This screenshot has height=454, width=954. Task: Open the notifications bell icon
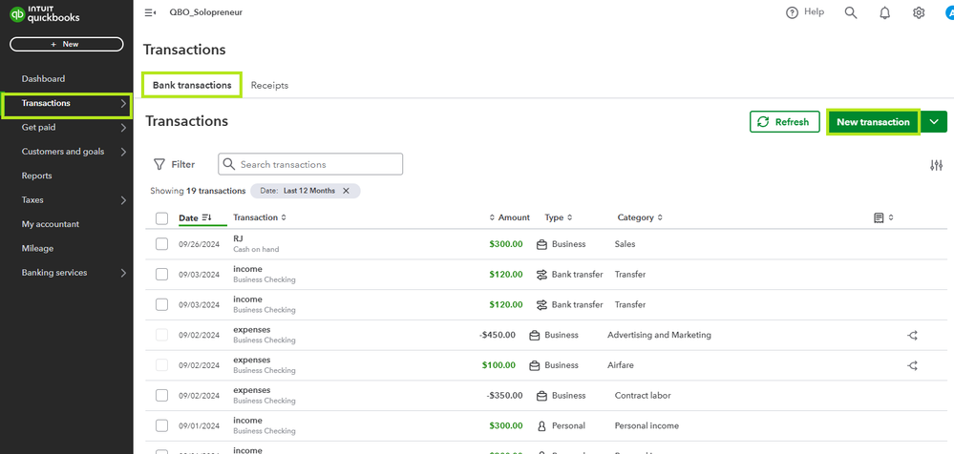(885, 12)
